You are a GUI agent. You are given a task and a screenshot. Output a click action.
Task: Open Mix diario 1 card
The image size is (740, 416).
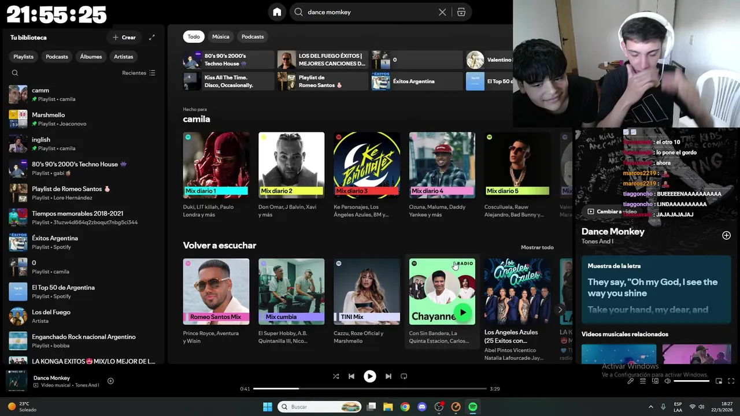[216, 176]
